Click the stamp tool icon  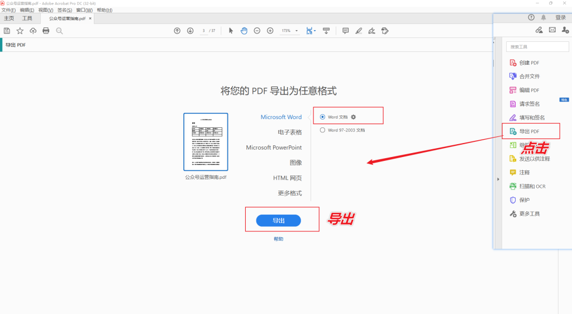pos(385,31)
